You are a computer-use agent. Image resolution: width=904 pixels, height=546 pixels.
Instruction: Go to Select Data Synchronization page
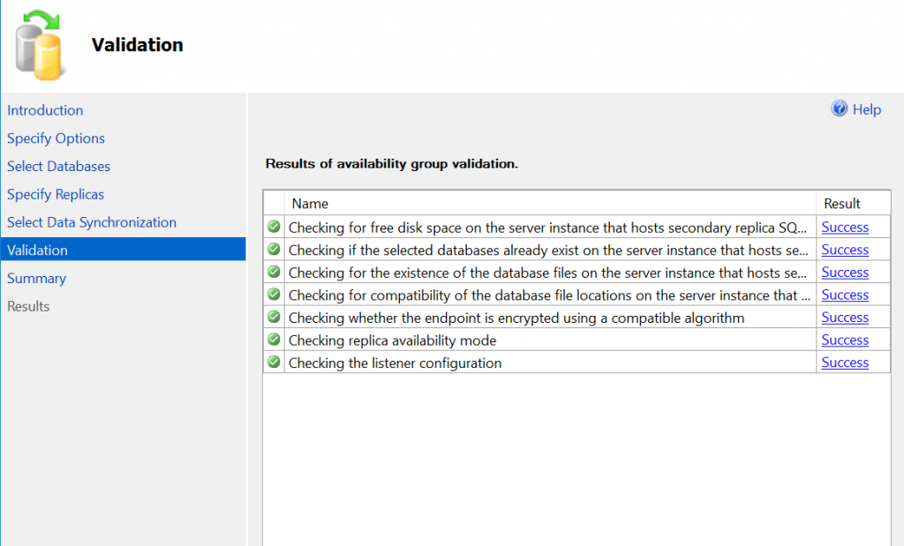point(92,222)
